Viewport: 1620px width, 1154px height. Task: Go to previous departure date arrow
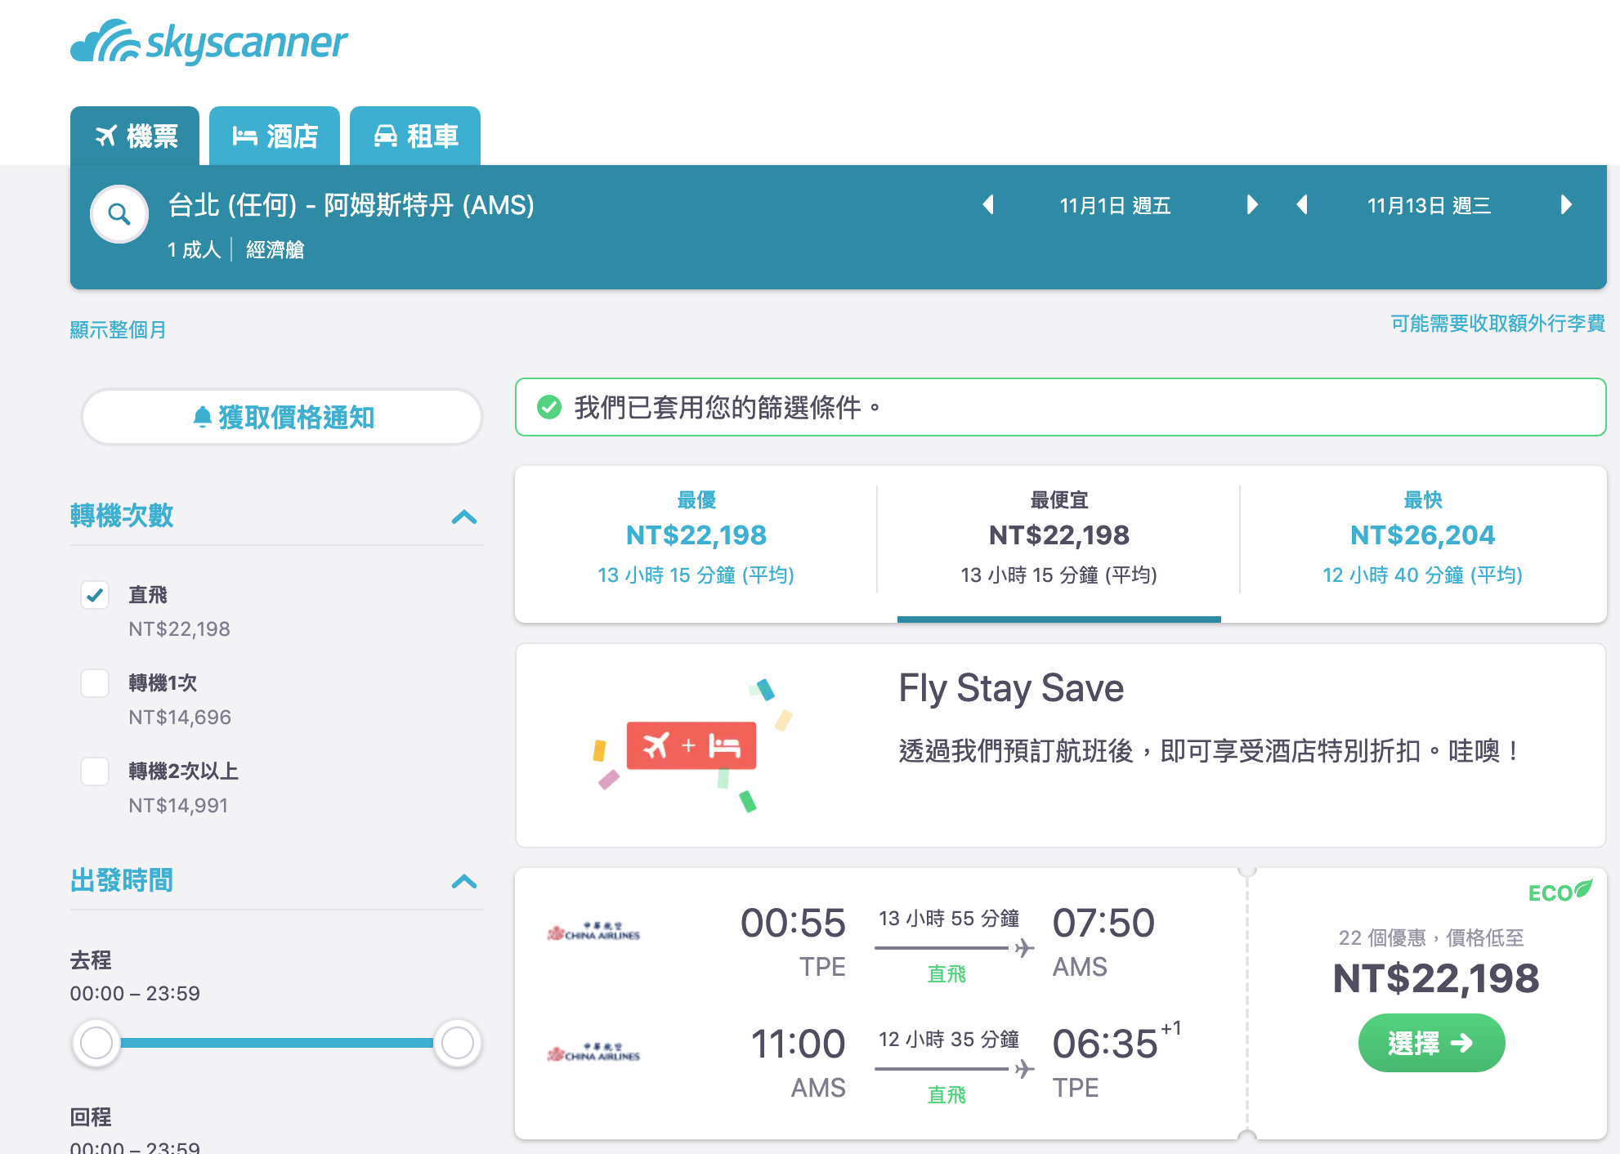(988, 204)
